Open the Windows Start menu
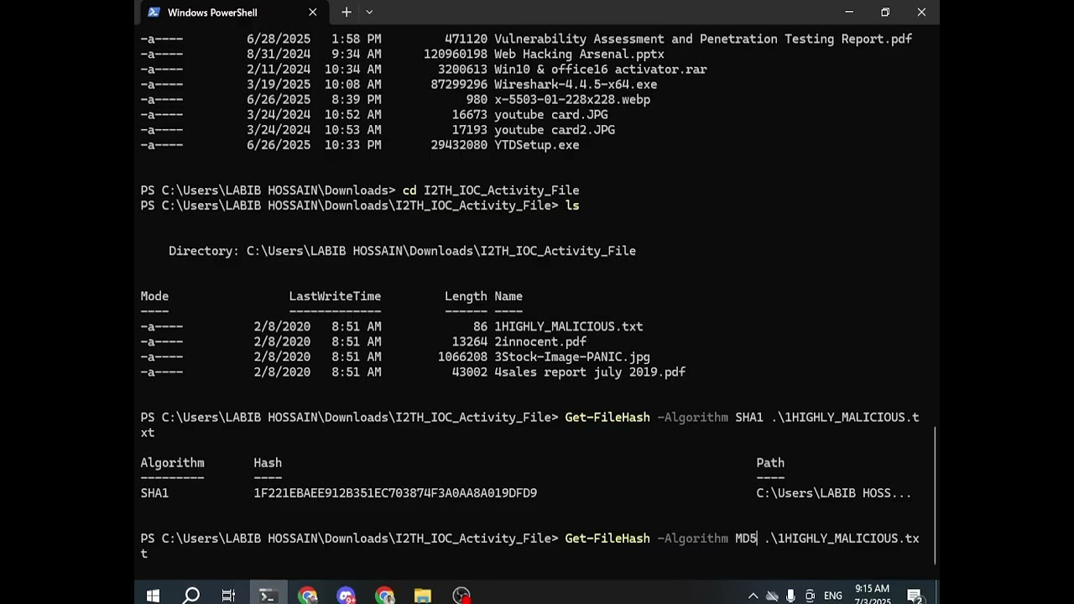 (x=153, y=596)
